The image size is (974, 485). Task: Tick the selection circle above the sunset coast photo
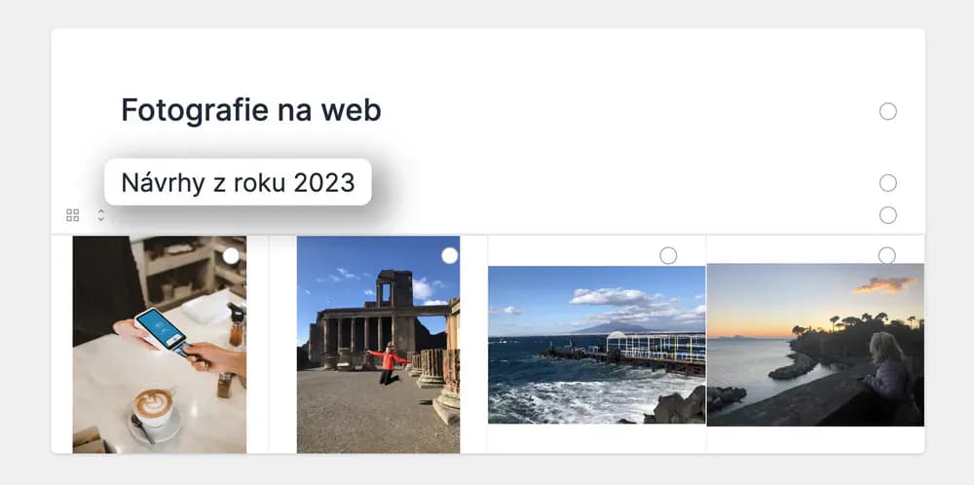887,255
